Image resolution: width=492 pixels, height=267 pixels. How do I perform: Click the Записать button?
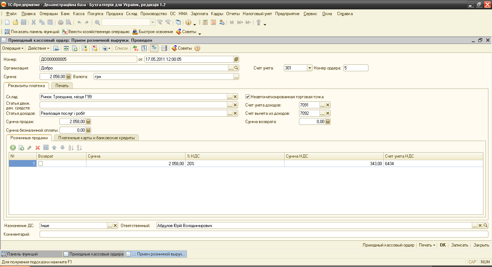point(460,245)
